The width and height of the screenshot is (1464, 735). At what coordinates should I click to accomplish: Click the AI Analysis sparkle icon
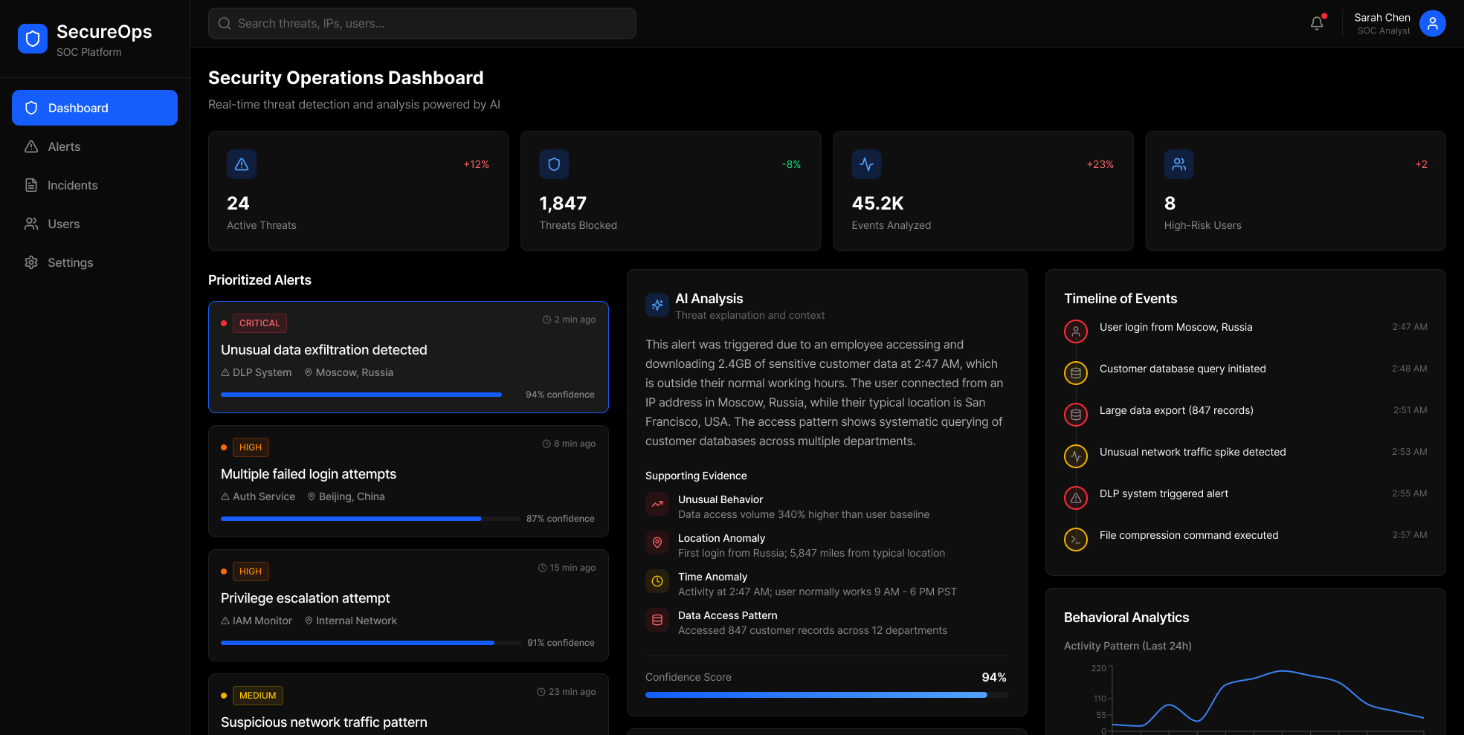point(657,305)
